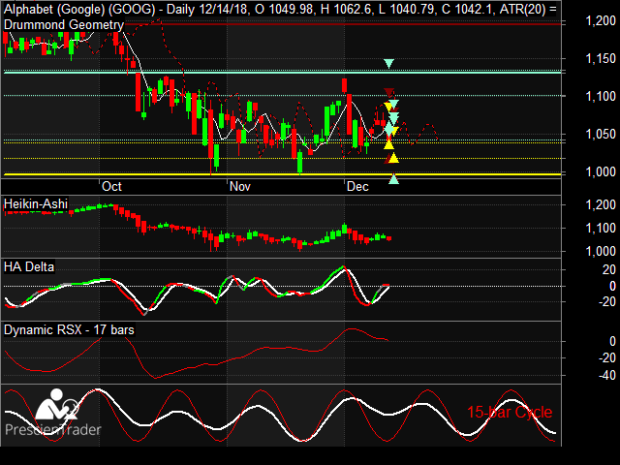Click the Nov date axis label
Viewport: 620px width, 465px height.
(240, 187)
